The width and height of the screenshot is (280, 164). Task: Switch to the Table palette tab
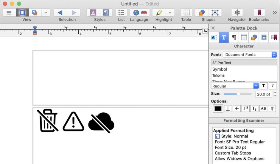click(x=244, y=38)
